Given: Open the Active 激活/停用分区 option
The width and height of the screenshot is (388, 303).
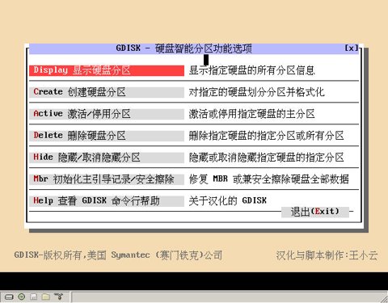Looking at the screenshot, I should tap(107, 114).
